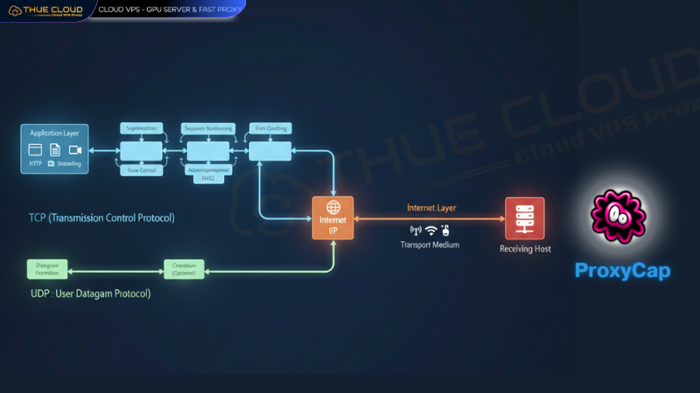Click the Receiving Host caption text
700x393 pixels.
tap(524, 249)
